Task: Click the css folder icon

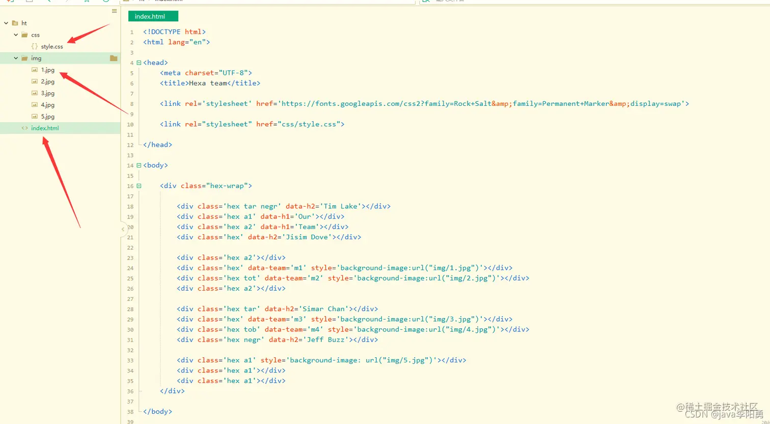Action: click(24, 35)
